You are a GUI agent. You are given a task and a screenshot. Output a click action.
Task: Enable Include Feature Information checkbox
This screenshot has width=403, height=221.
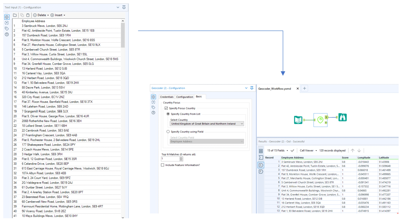pos(163,165)
